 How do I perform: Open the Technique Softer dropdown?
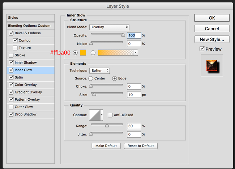click(99, 71)
